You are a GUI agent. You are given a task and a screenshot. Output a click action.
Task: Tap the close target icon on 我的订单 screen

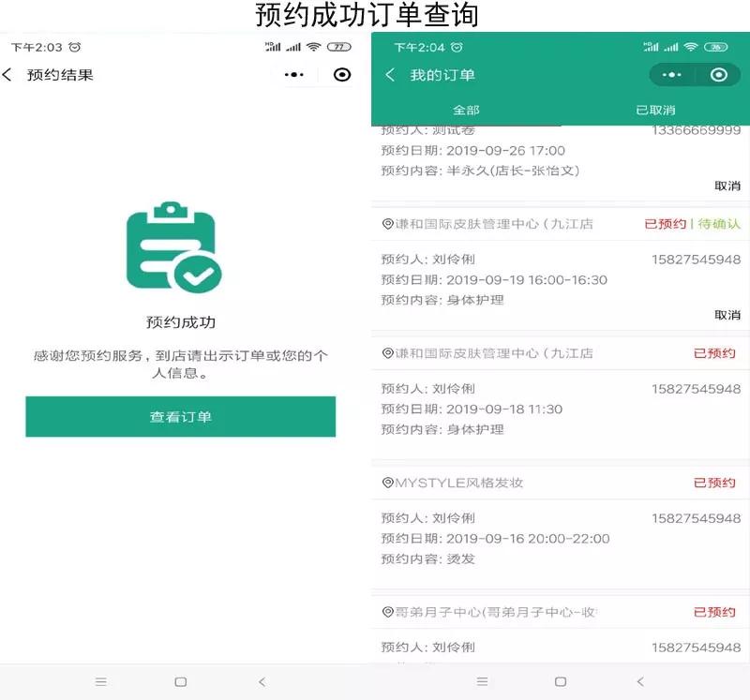pyautogui.click(x=718, y=75)
